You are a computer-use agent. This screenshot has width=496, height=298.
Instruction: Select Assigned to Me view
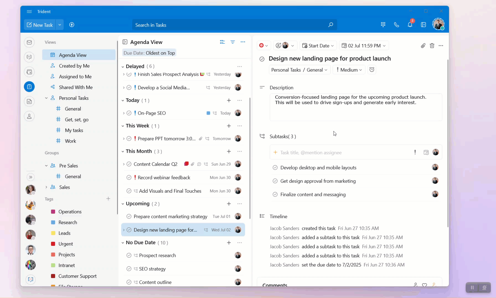click(x=79, y=77)
